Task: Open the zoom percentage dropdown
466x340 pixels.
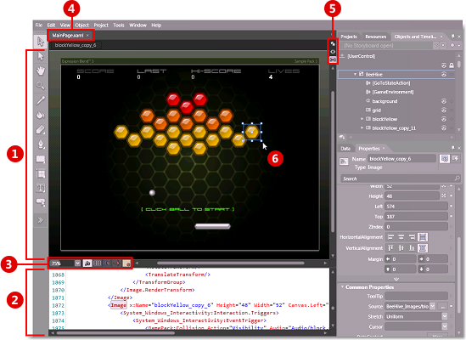Action: (x=77, y=263)
